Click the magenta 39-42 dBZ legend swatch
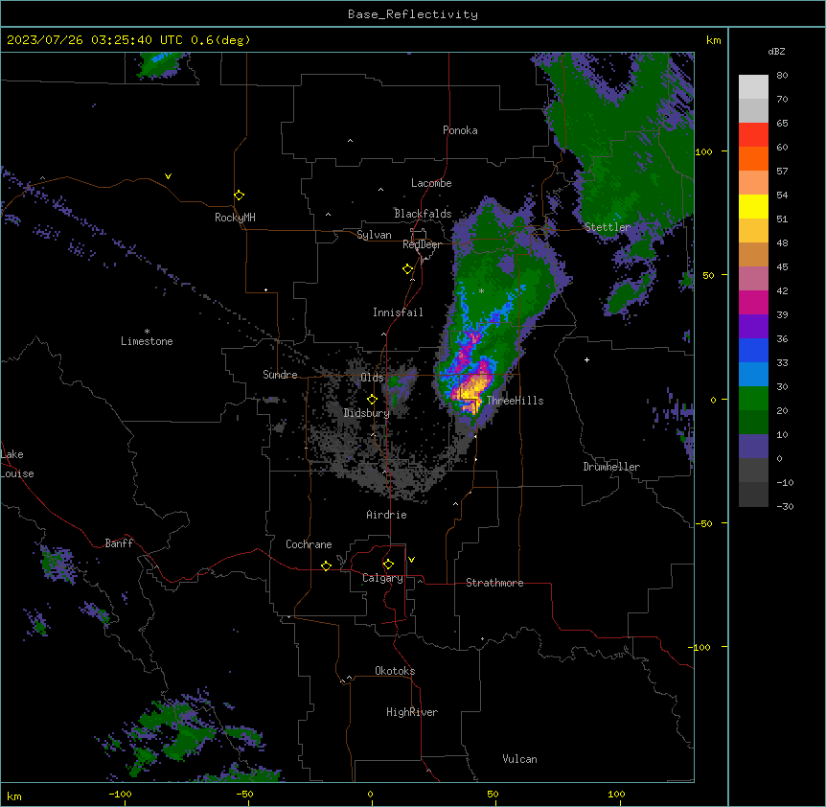Image resolution: width=826 pixels, height=807 pixels. pyautogui.click(x=753, y=302)
